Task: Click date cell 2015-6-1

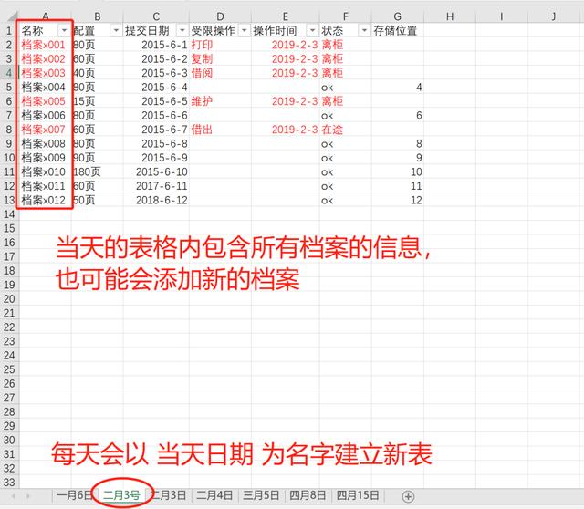Action: pyautogui.click(x=156, y=45)
